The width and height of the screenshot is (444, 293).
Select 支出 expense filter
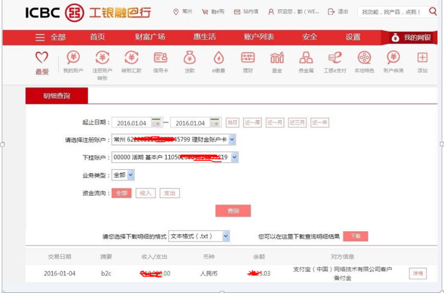170,193
